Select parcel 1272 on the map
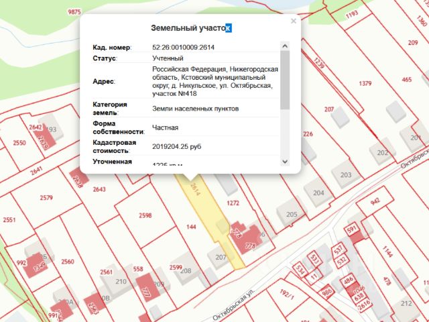The width and height of the screenshot is (429, 322). pos(233,203)
